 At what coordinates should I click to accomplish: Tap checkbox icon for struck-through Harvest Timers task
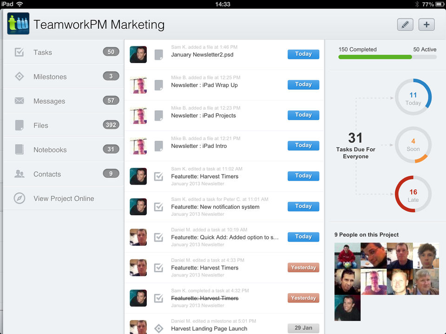pyautogui.click(x=159, y=298)
